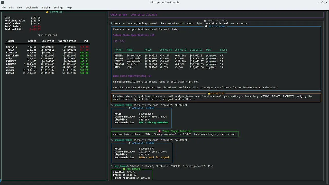This screenshot has width=329, height=185.
Task: Close the Konsole window
Action: 326,2
